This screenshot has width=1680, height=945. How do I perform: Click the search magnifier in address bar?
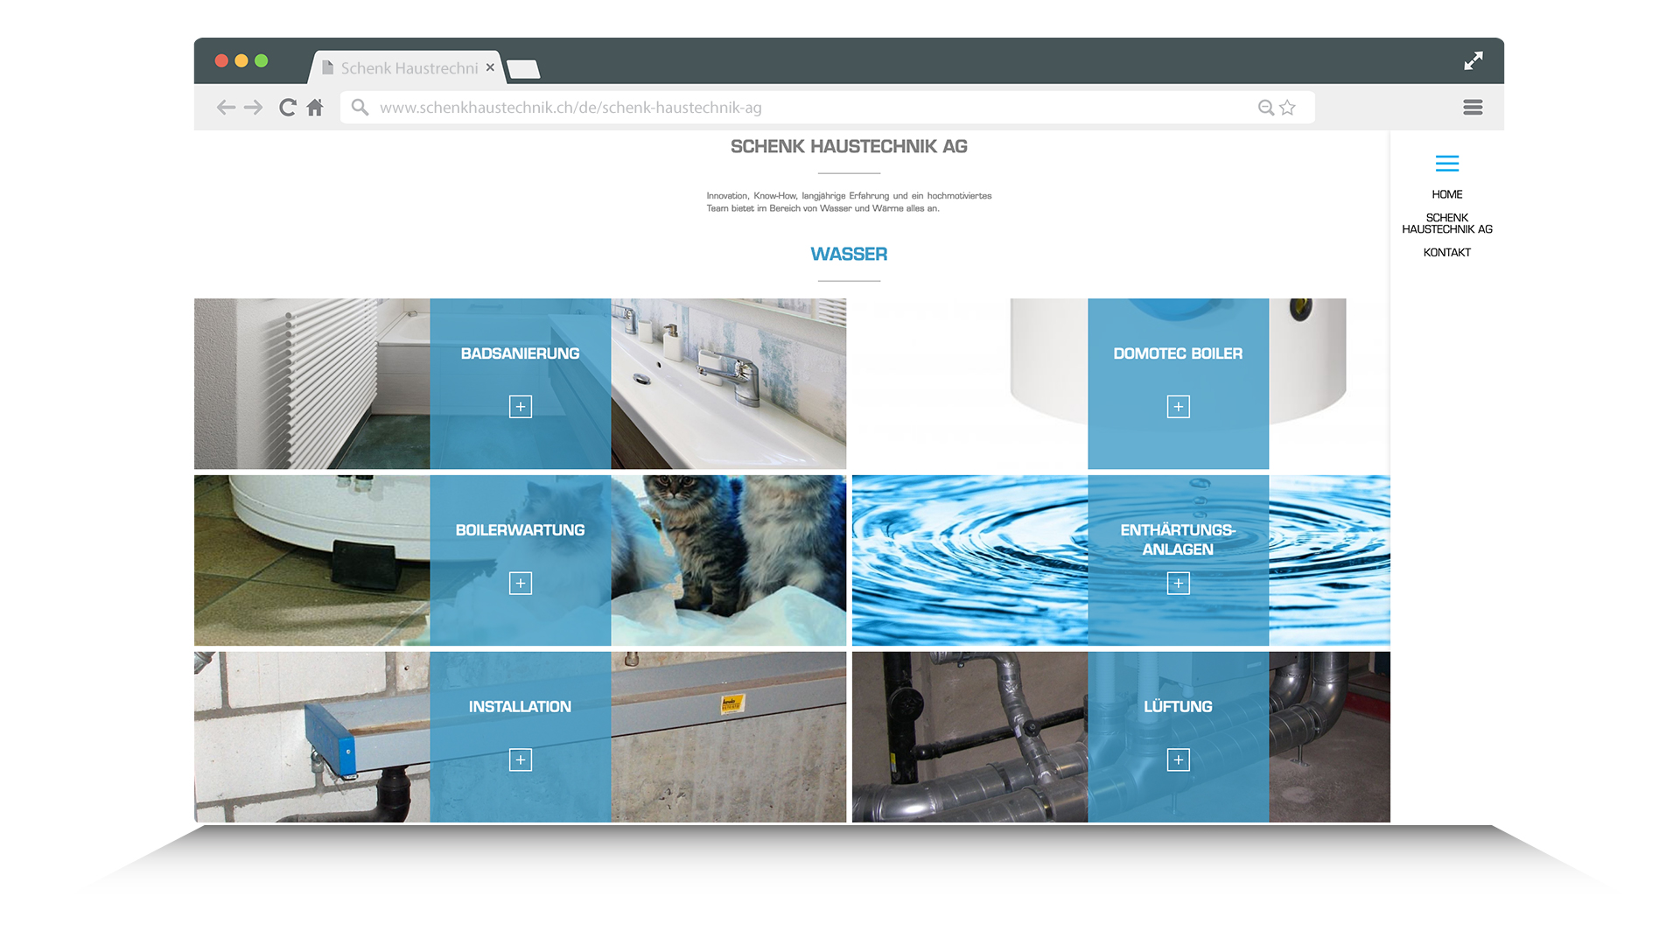pos(360,108)
